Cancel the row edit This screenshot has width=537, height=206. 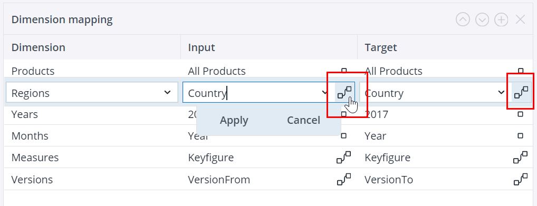click(303, 121)
